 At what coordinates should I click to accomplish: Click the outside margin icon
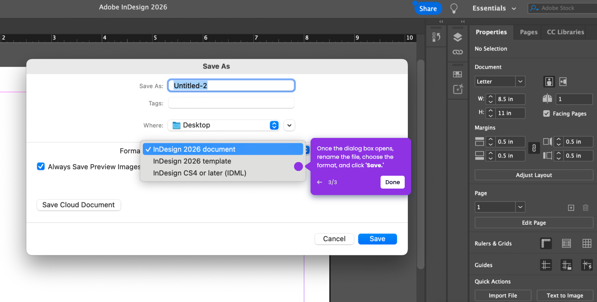coord(547,156)
